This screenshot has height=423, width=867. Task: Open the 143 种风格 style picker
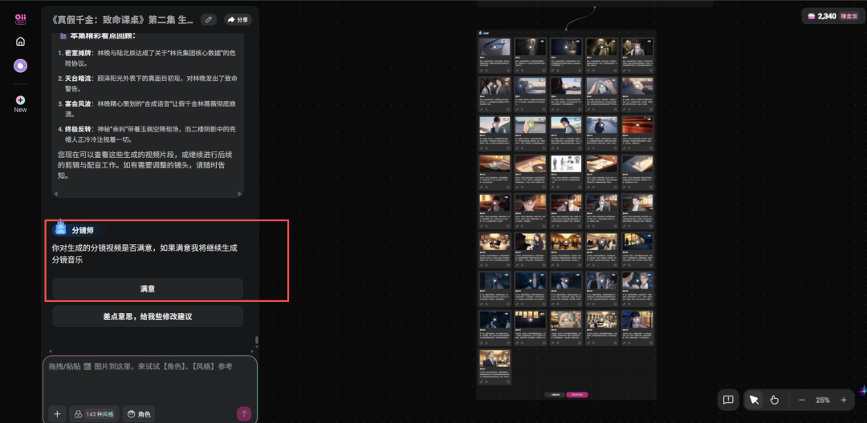click(94, 413)
